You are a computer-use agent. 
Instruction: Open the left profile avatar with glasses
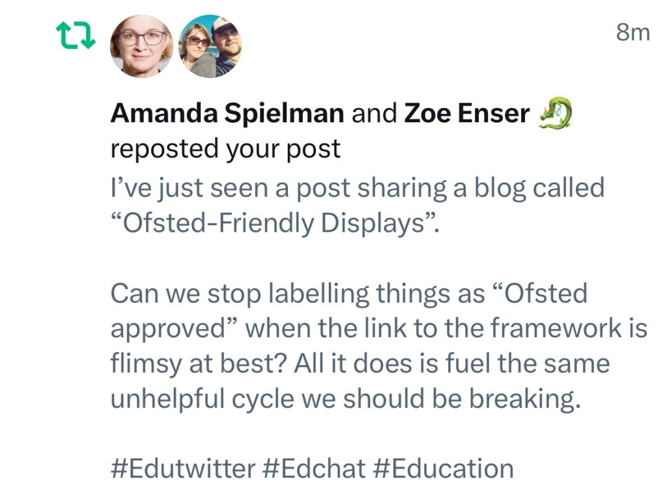pos(141,46)
